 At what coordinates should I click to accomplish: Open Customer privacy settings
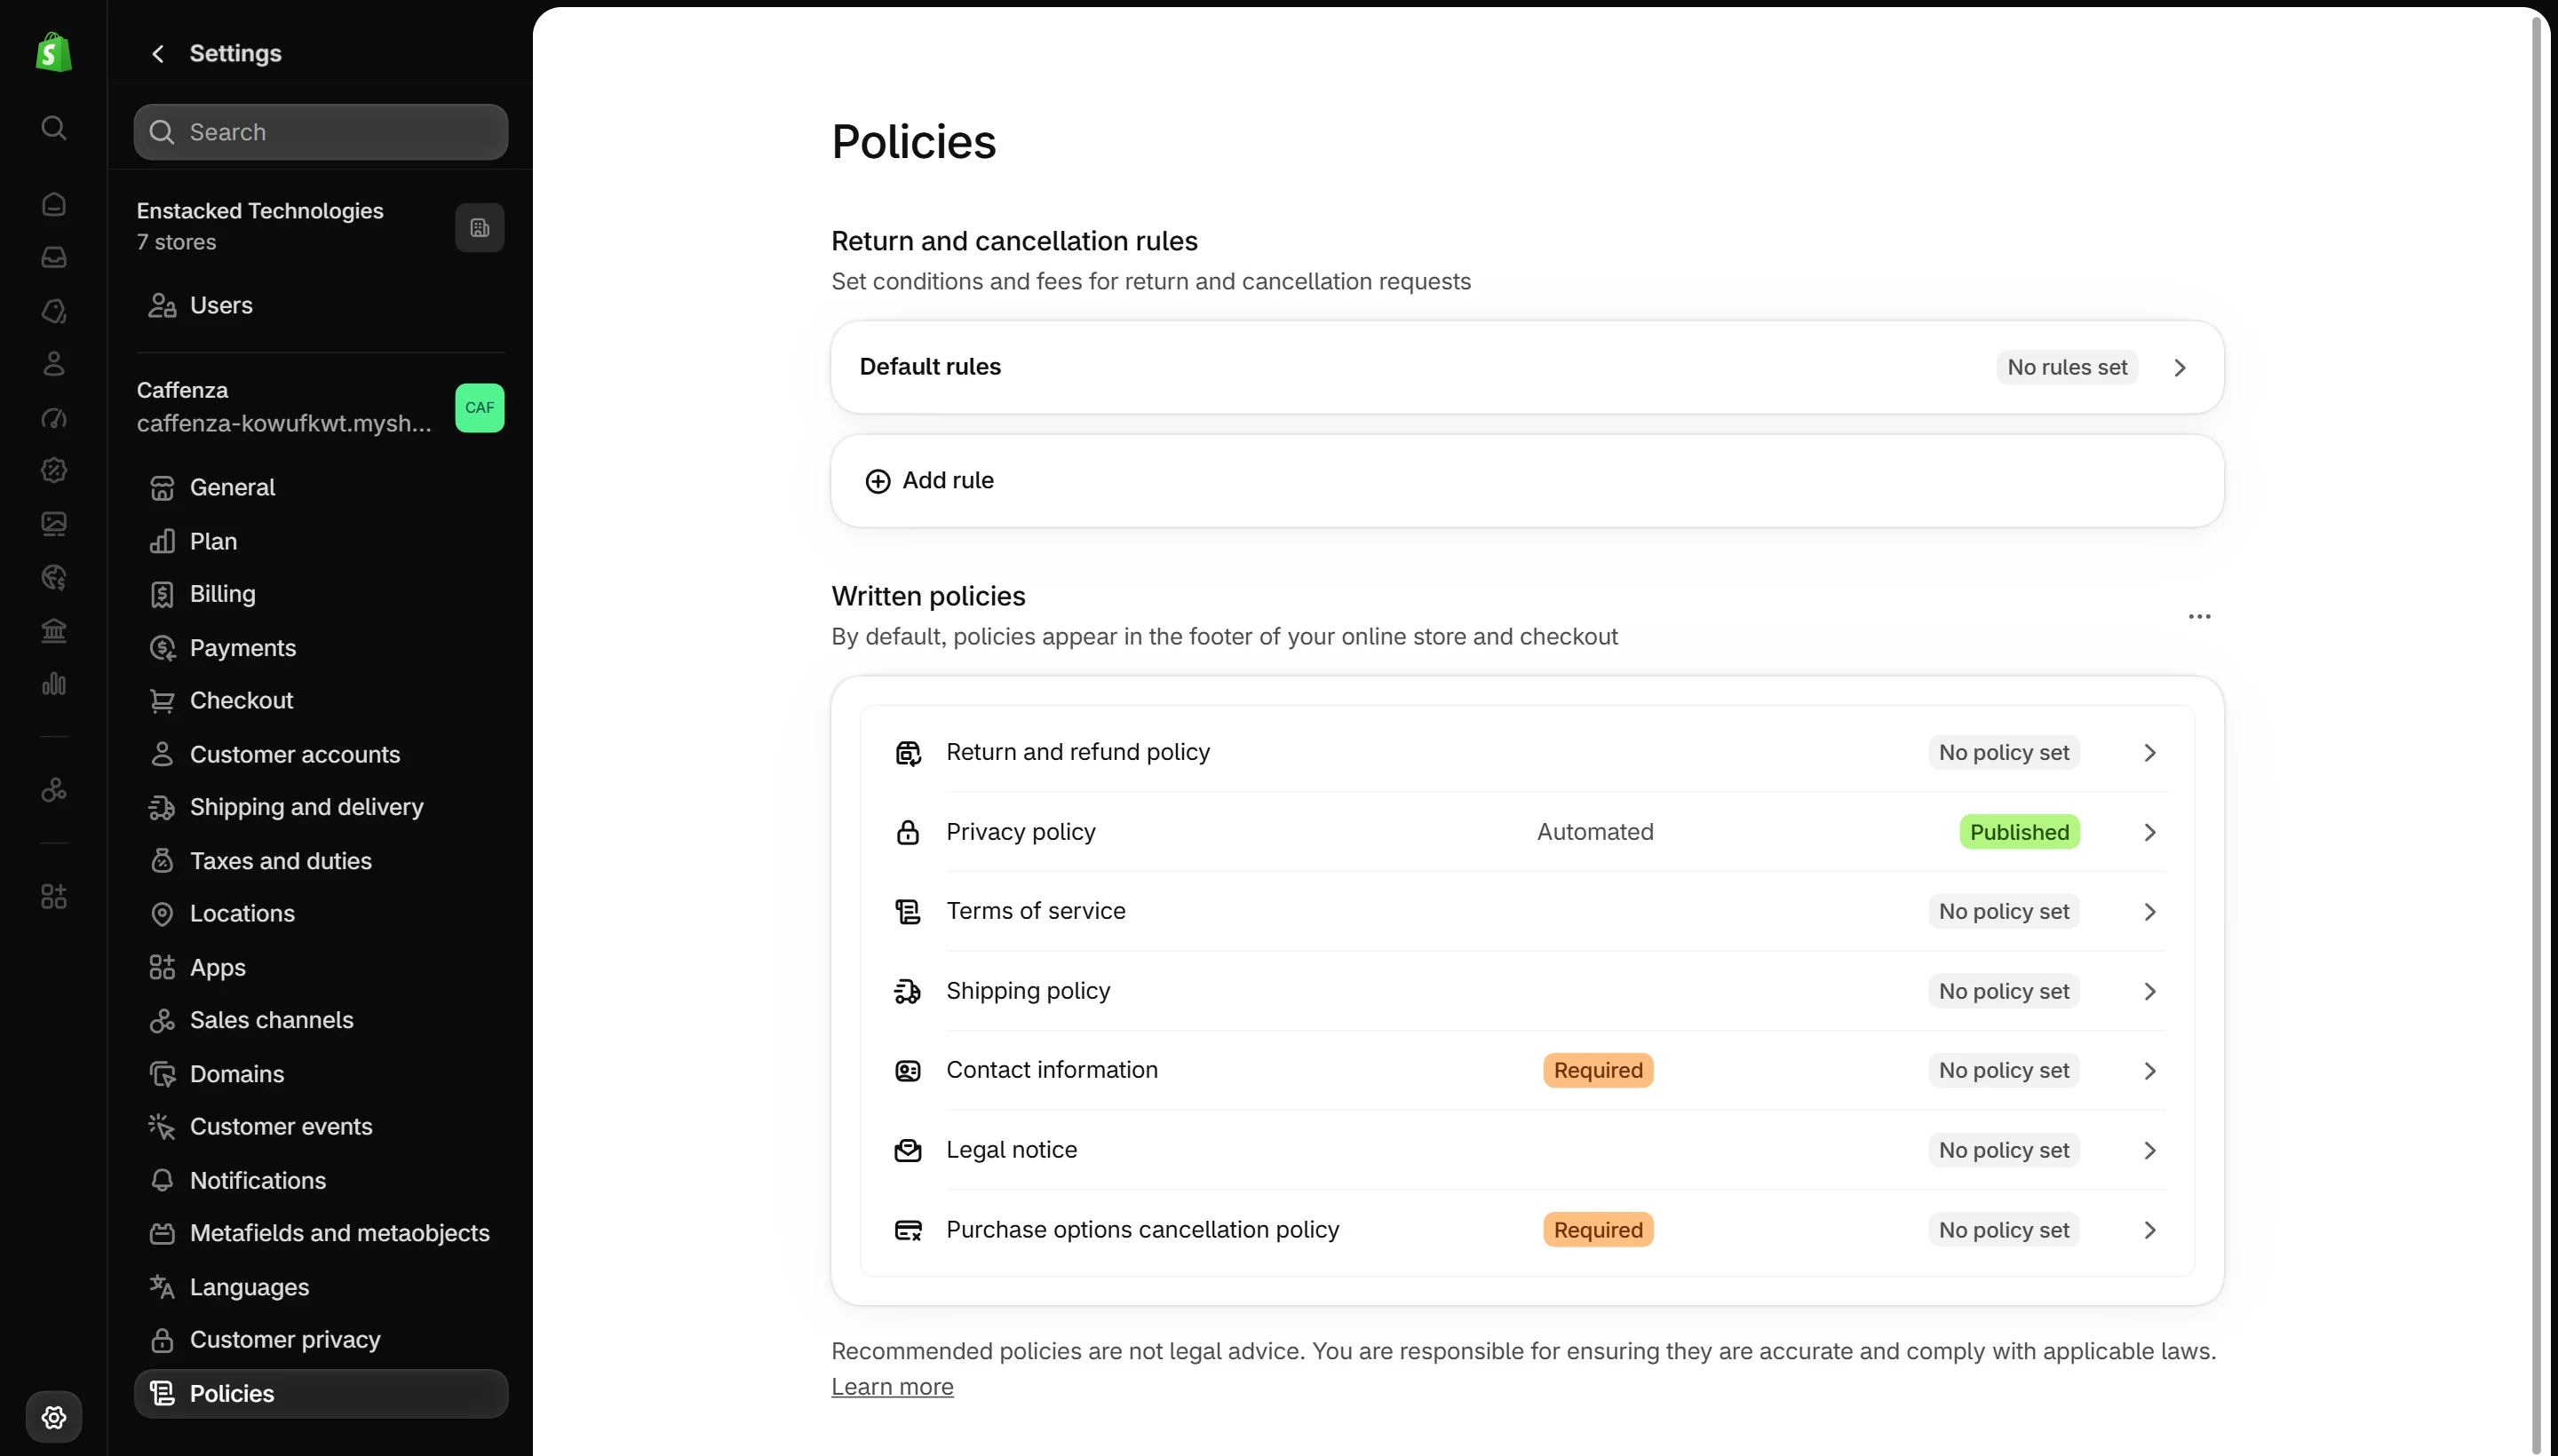pos(320,1340)
